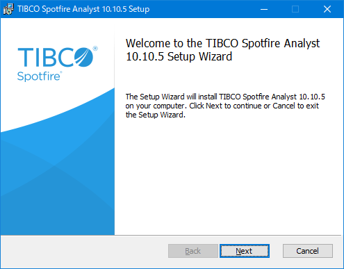The height and width of the screenshot is (269, 344).
Task: Cancel the Spotfire Analyst installation
Action: point(308,251)
